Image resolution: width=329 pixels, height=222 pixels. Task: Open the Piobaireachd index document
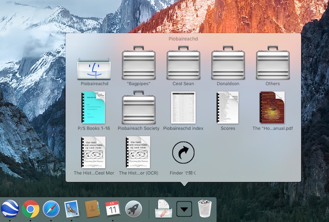(183, 107)
